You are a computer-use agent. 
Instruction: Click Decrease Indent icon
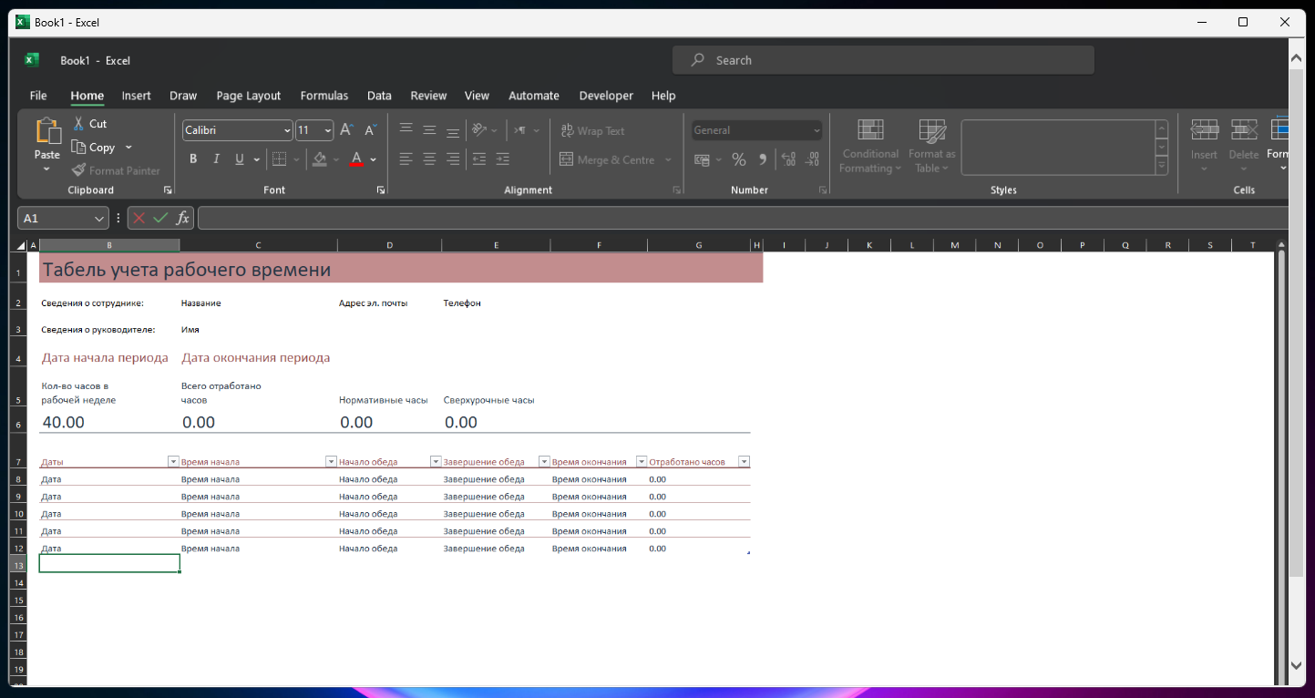click(x=479, y=159)
